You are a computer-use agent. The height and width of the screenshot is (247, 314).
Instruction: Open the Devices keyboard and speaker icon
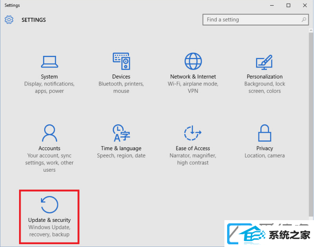click(x=121, y=61)
